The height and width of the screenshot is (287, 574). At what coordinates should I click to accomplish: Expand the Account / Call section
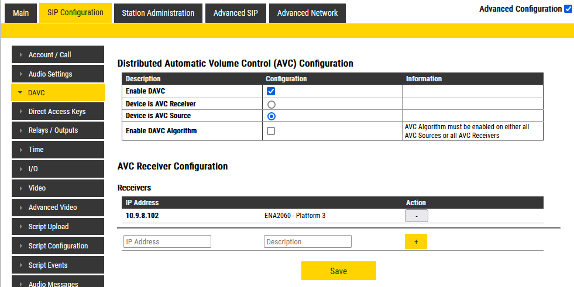coord(57,55)
